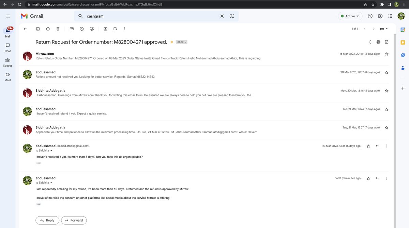
Task: Report conversation as spam
Action: [x=48, y=29]
